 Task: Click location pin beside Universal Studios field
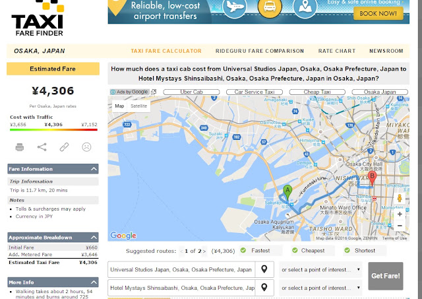[264, 269]
